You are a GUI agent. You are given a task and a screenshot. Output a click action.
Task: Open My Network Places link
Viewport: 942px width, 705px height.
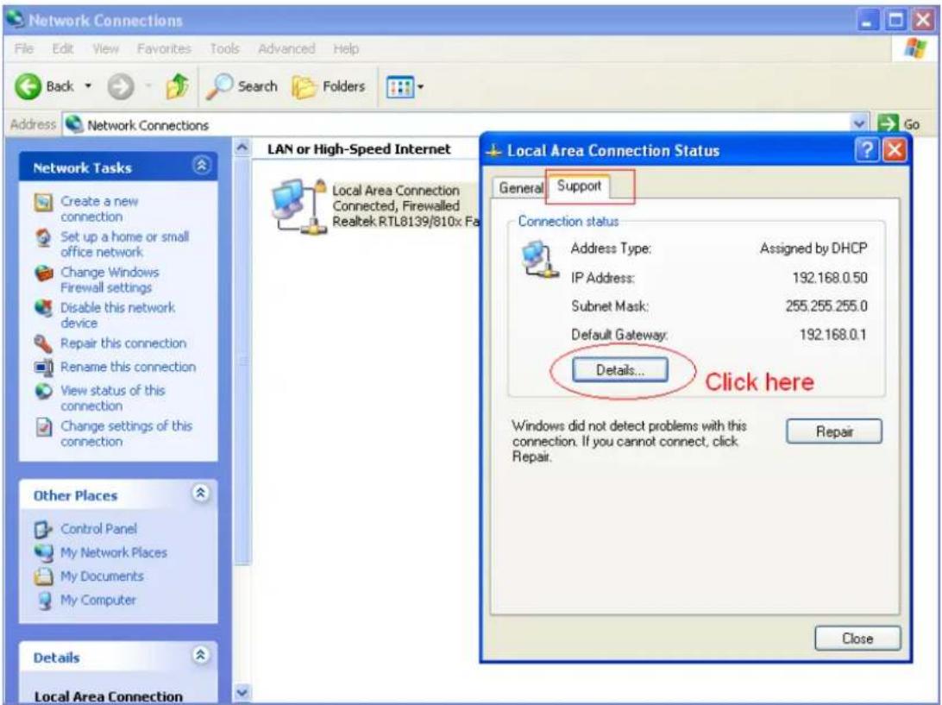tap(114, 552)
